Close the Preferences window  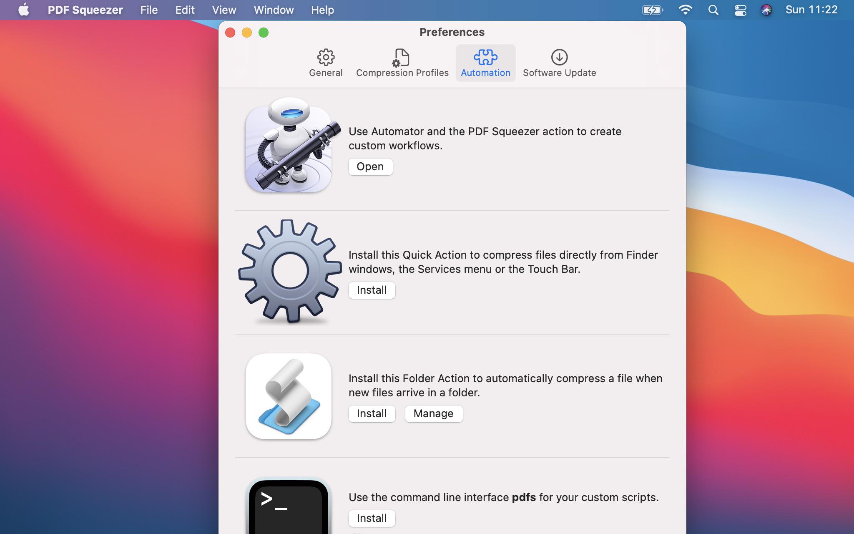coord(230,33)
